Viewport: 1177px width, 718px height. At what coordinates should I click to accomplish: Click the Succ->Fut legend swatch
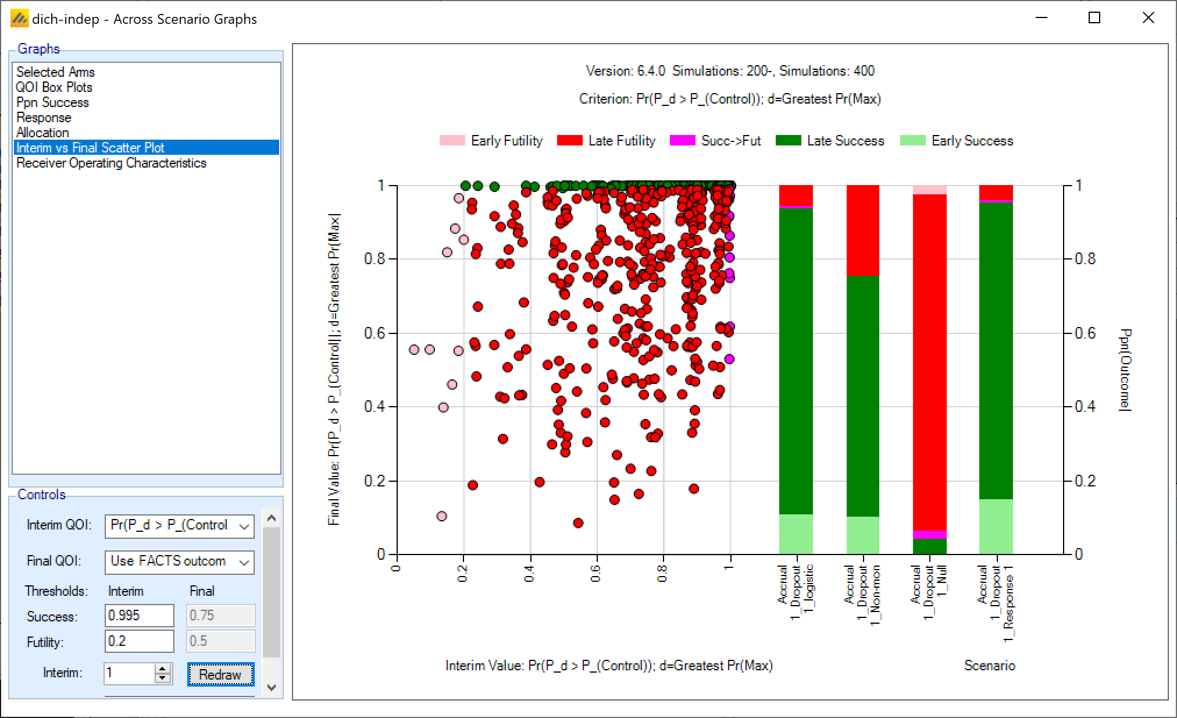[x=682, y=141]
